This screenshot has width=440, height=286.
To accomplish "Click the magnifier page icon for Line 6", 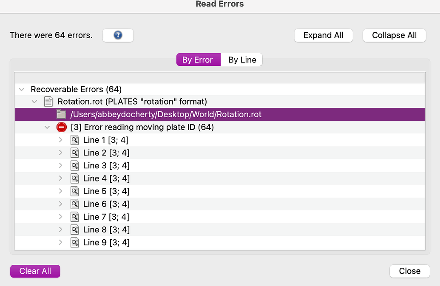I will (x=75, y=204).
